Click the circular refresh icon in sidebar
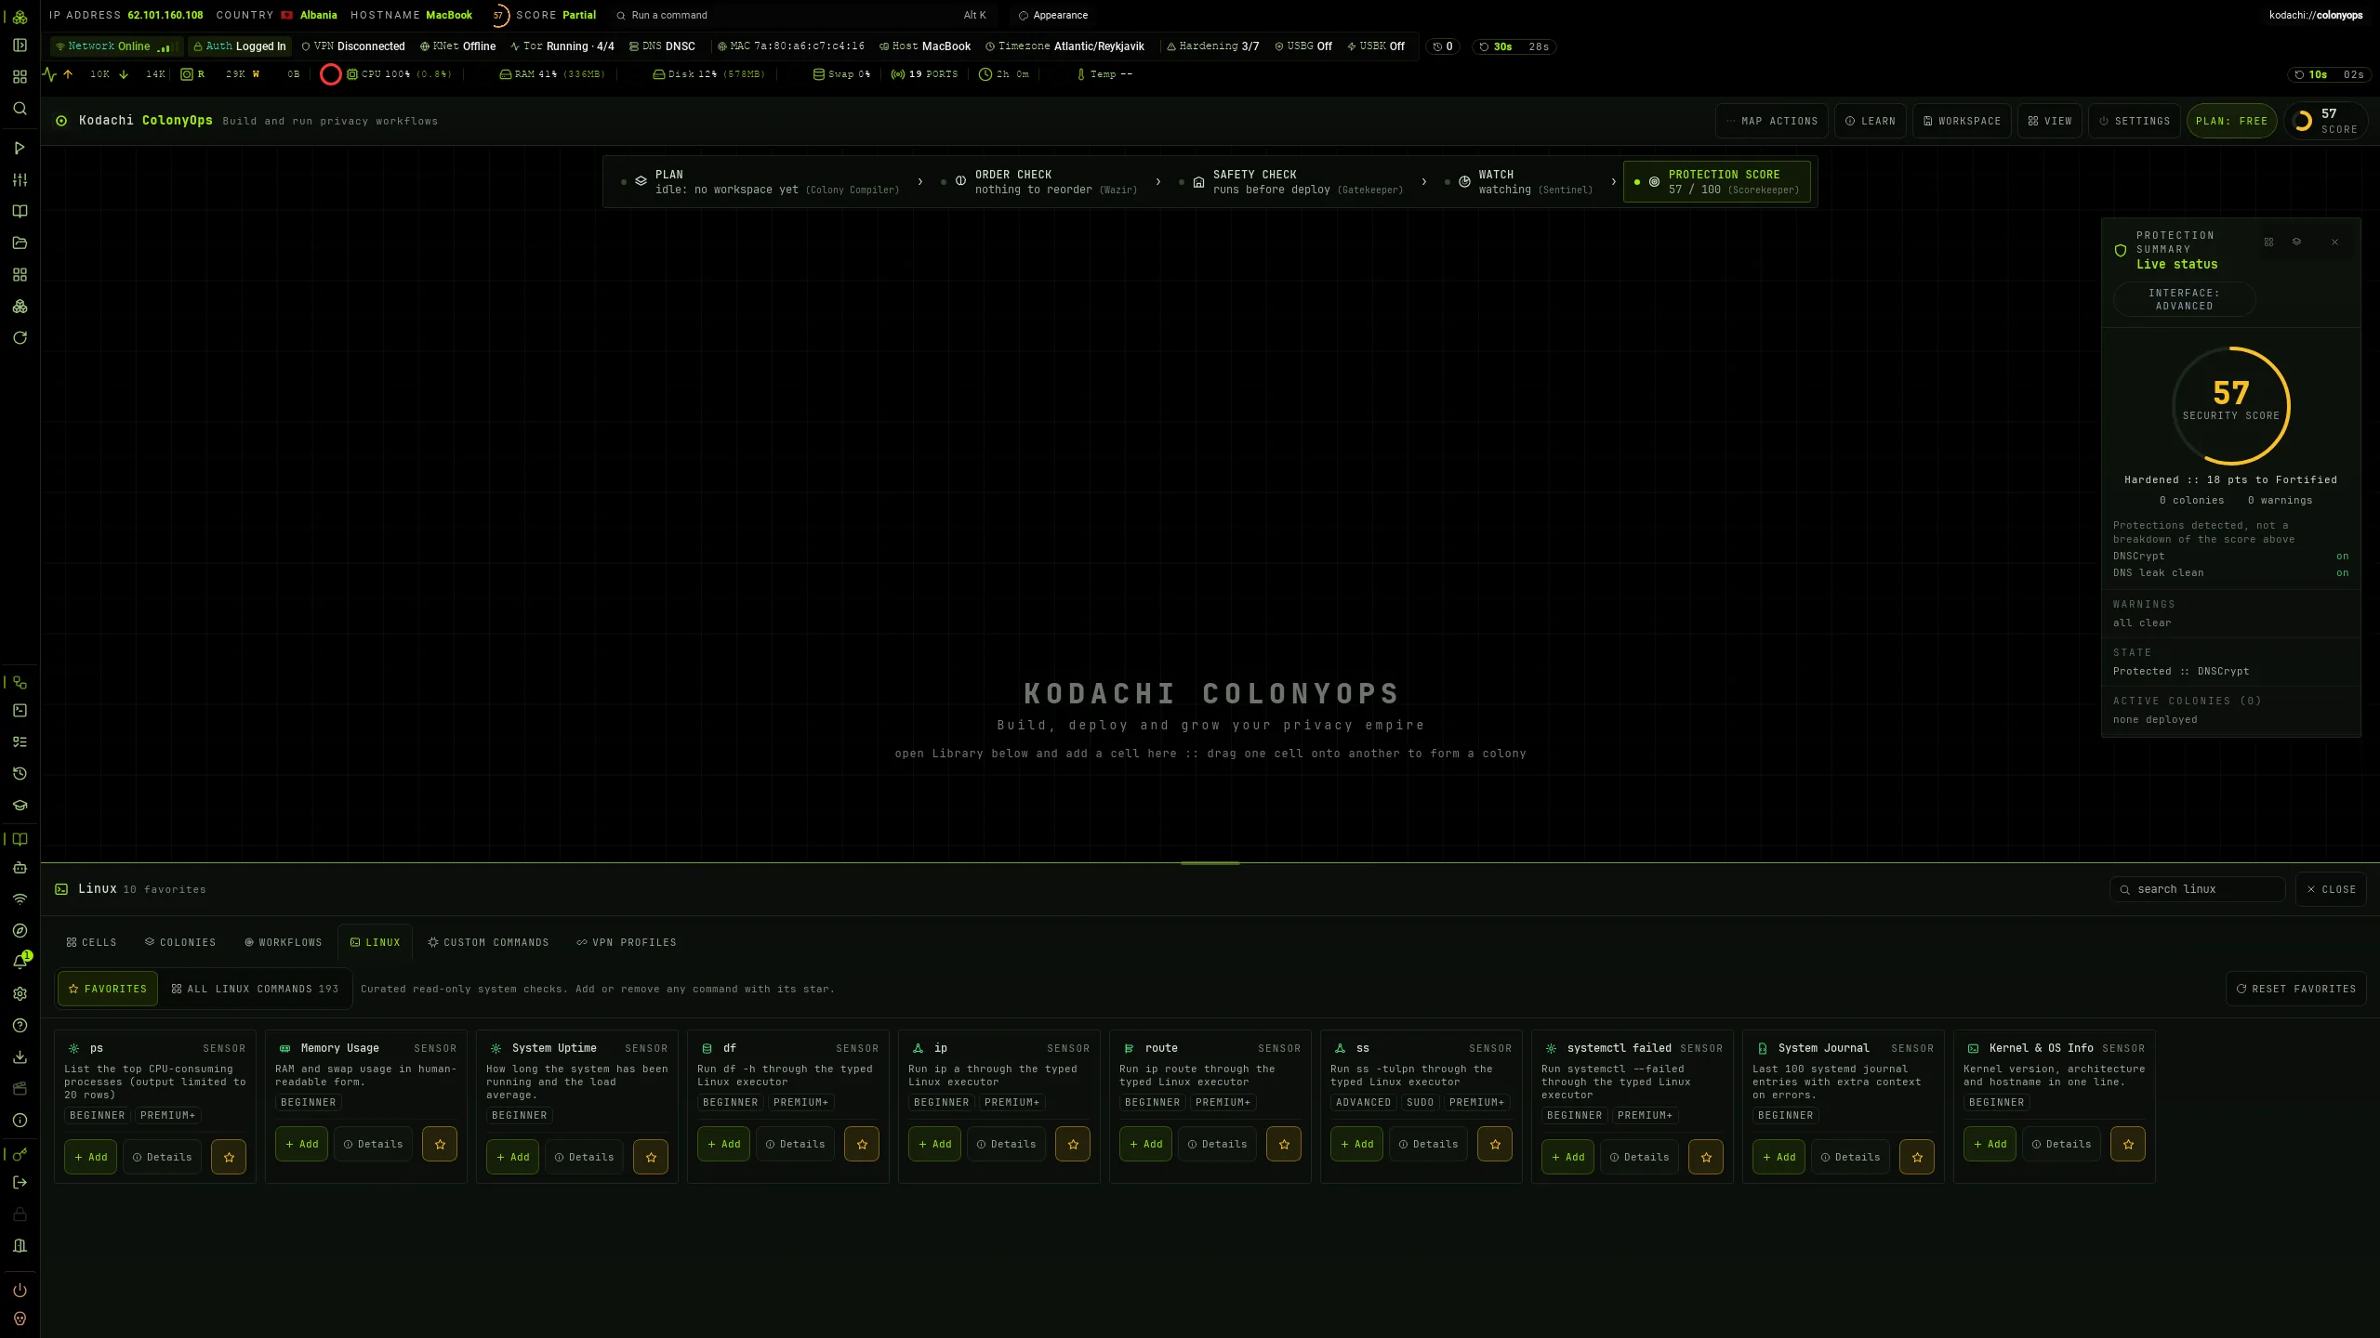This screenshot has height=1338, width=2380. (20, 337)
